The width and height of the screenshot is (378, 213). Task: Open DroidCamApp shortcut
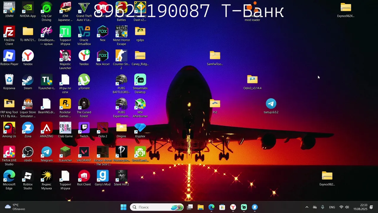pyautogui.click(x=140, y=154)
